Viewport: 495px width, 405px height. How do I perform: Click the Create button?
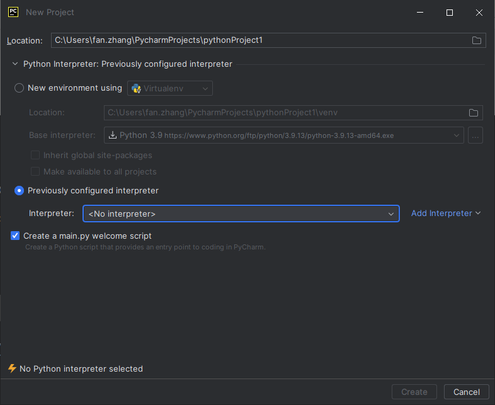pyautogui.click(x=414, y=392)
